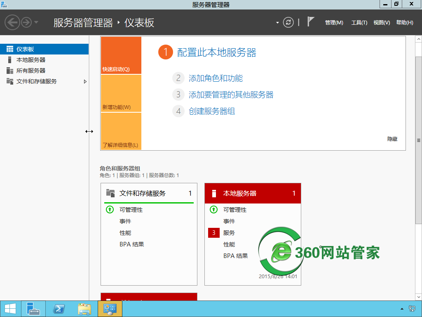Image resolution: width=422 pixels, height=317 pixels.
Task: Select the 了解详细信息(L) tile
Action: pos(121,131)
